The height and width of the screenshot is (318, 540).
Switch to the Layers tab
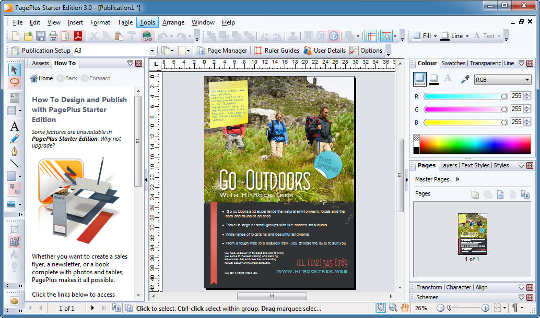[449, 165]
